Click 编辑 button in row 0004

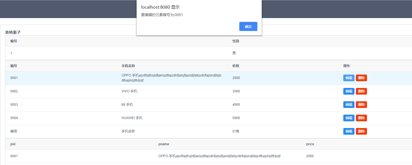(349, 118)
